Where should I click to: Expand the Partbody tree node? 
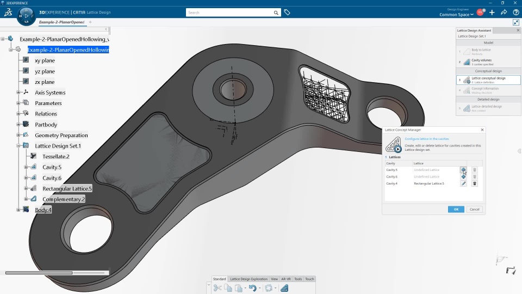click(18, 124)
